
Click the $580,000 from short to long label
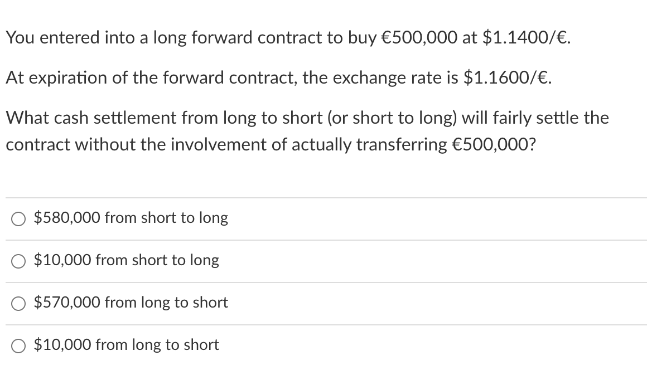[131, 218]
